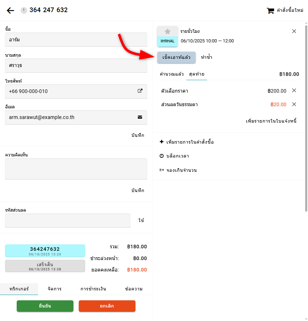Delete the ตัวเลือกราคา price line
The width and height of the screenshot is (308, 321).
coord(294,90)
